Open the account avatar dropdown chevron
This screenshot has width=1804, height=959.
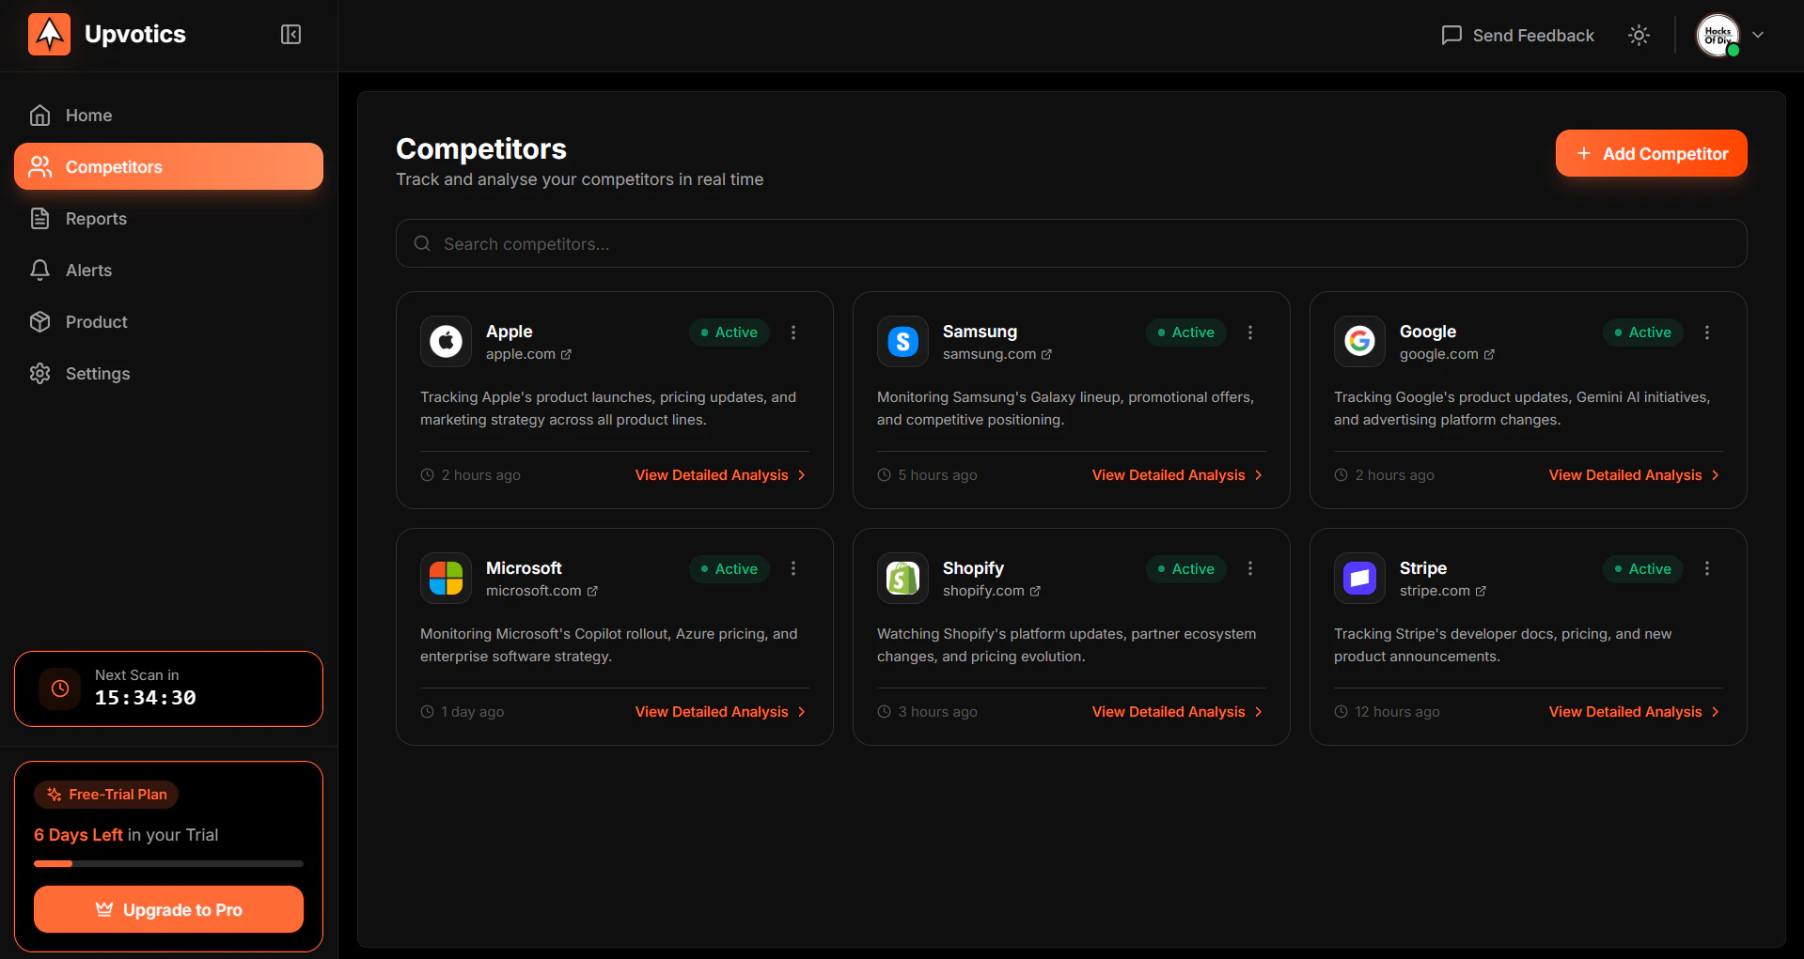[1759, 35]
